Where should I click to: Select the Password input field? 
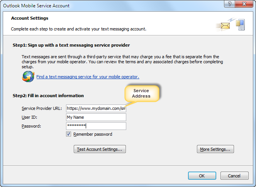(x=96, y=126)
